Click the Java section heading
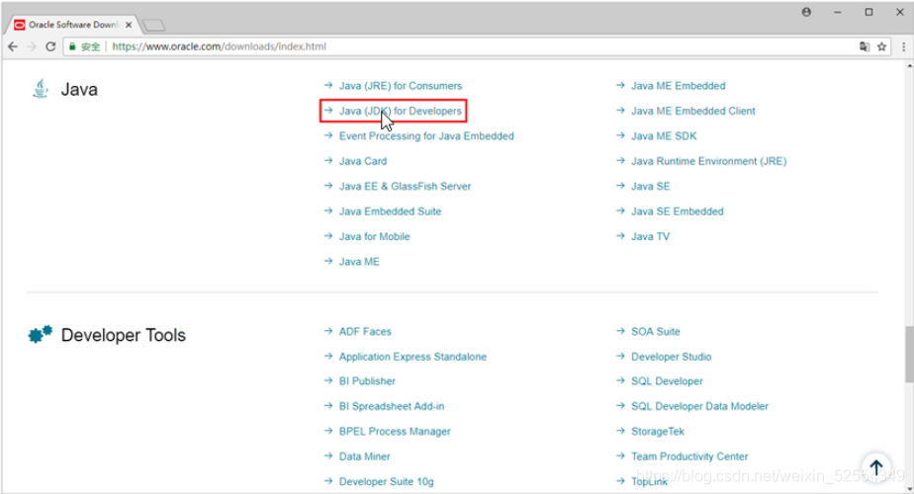 click(79, 90)
